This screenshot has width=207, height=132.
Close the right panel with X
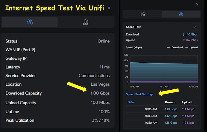tap(197, 5)
